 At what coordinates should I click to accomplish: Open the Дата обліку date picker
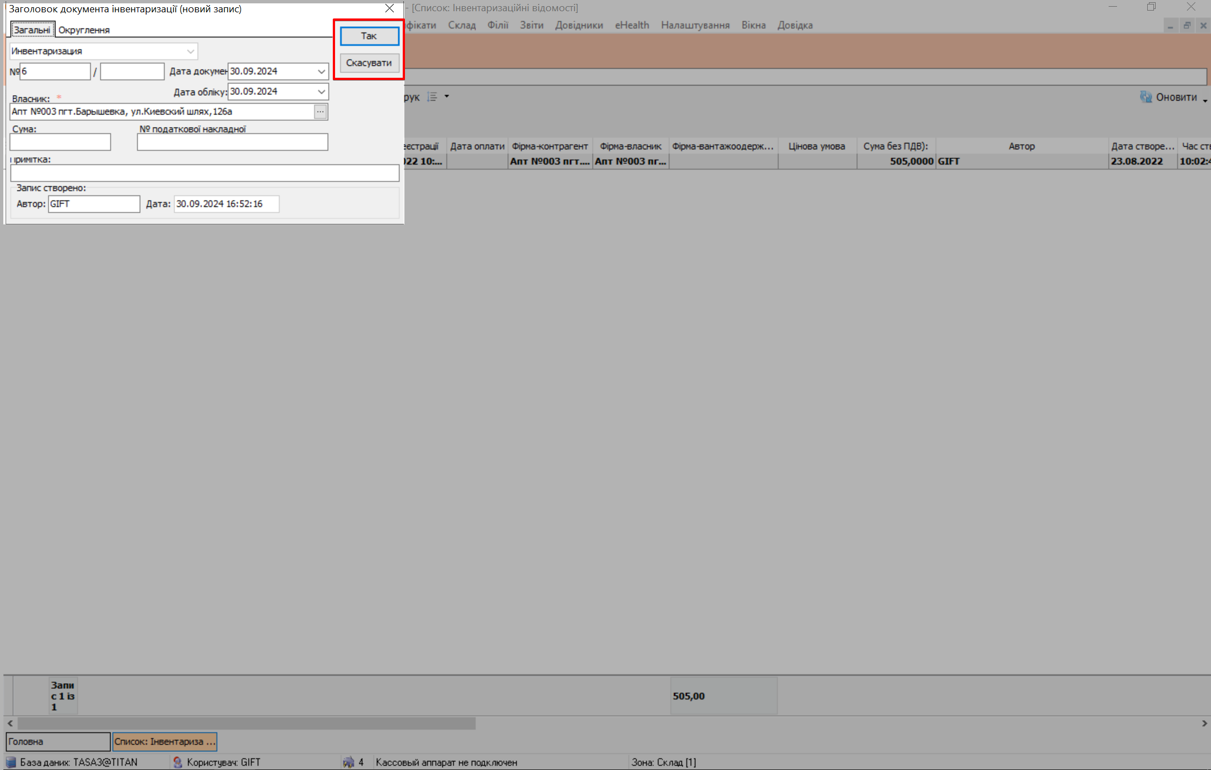321,92
